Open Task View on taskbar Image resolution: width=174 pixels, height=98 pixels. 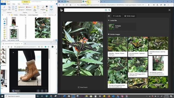click(x=42, y=96)
